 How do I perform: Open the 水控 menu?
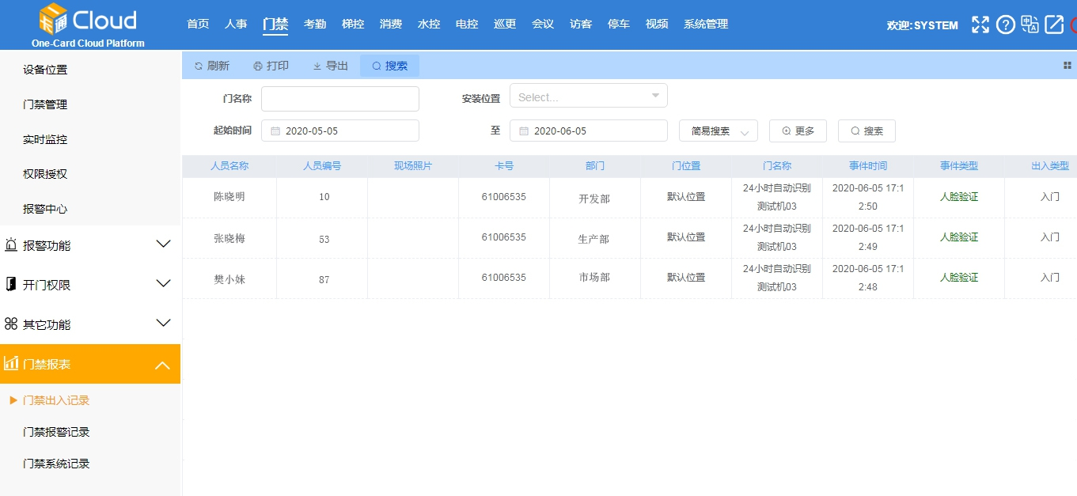click(429, 25)
